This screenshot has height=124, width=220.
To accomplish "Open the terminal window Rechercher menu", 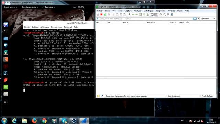I will point(56,27).
